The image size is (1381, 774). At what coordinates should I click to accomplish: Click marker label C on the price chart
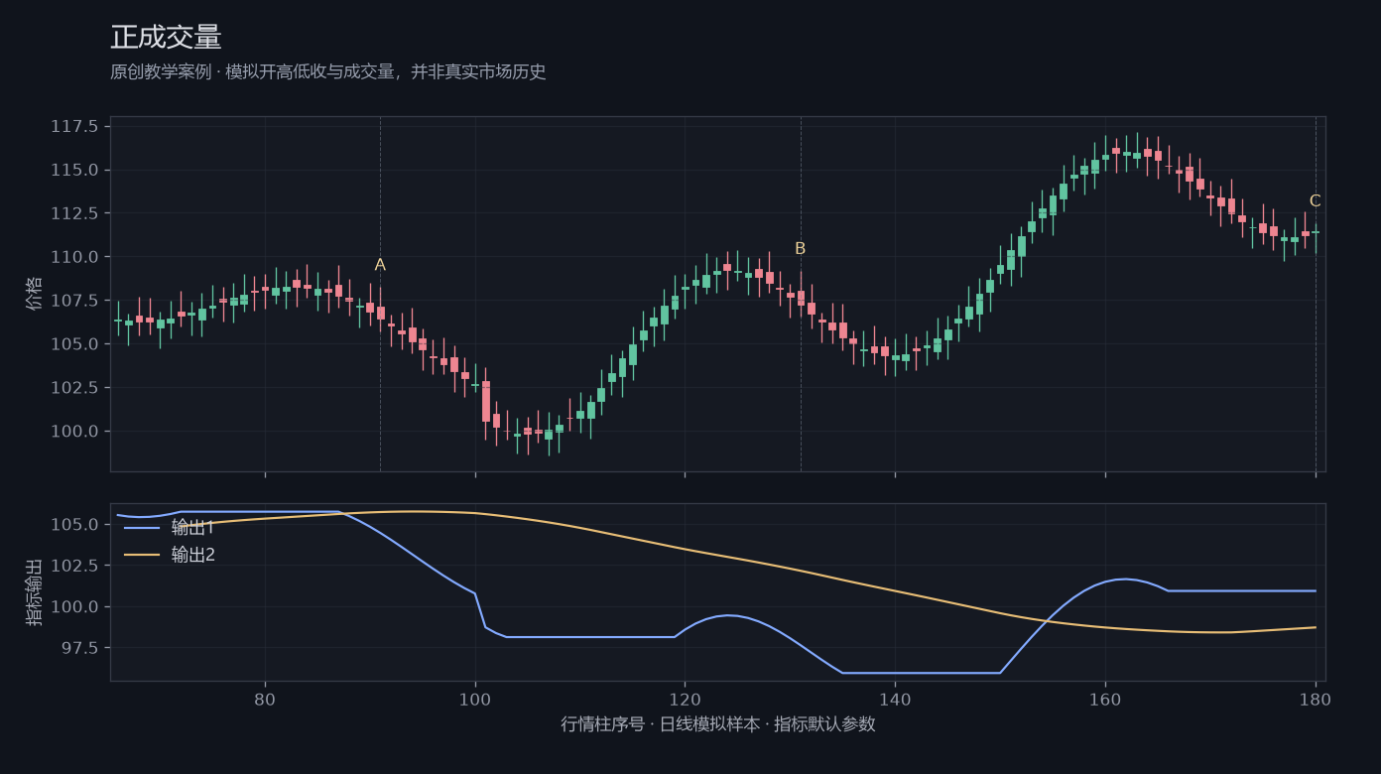coord(1316,201)
